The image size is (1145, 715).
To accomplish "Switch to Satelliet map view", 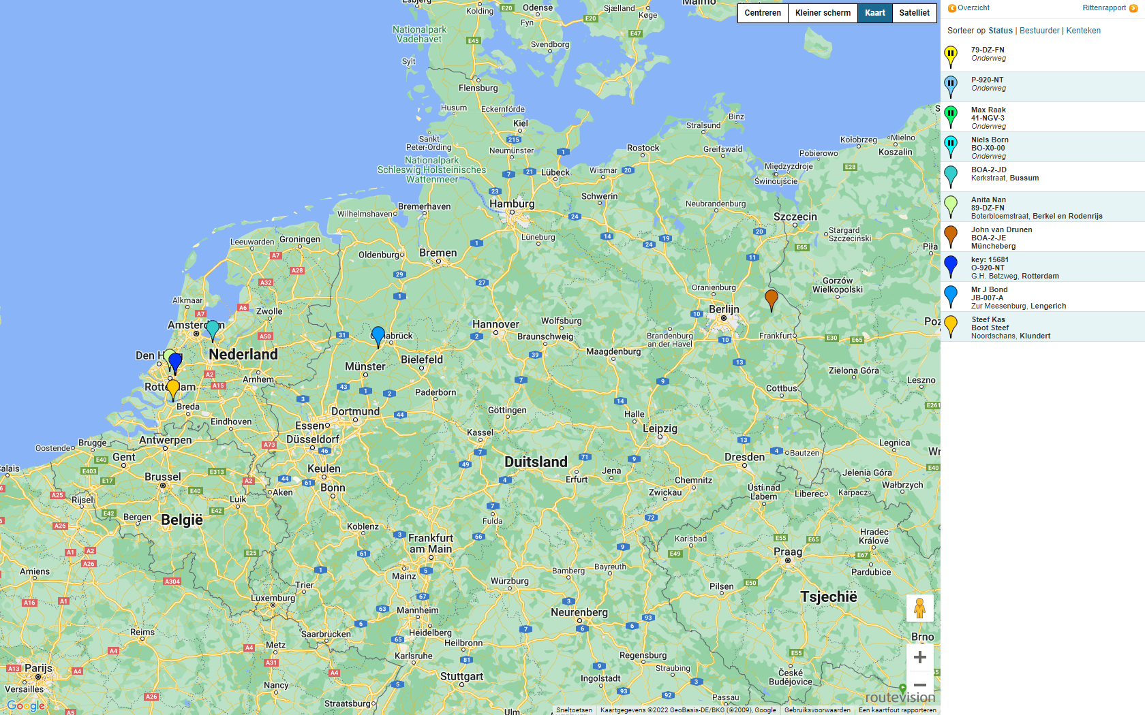I will [915, 13].
